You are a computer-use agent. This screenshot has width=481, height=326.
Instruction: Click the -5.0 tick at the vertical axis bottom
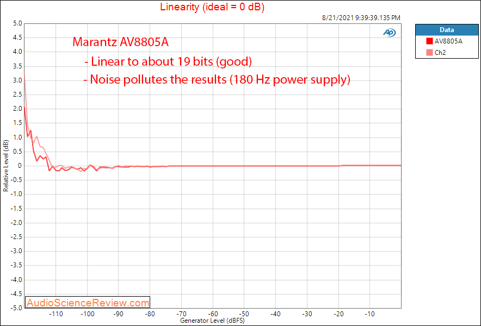[x=17, y=308]
